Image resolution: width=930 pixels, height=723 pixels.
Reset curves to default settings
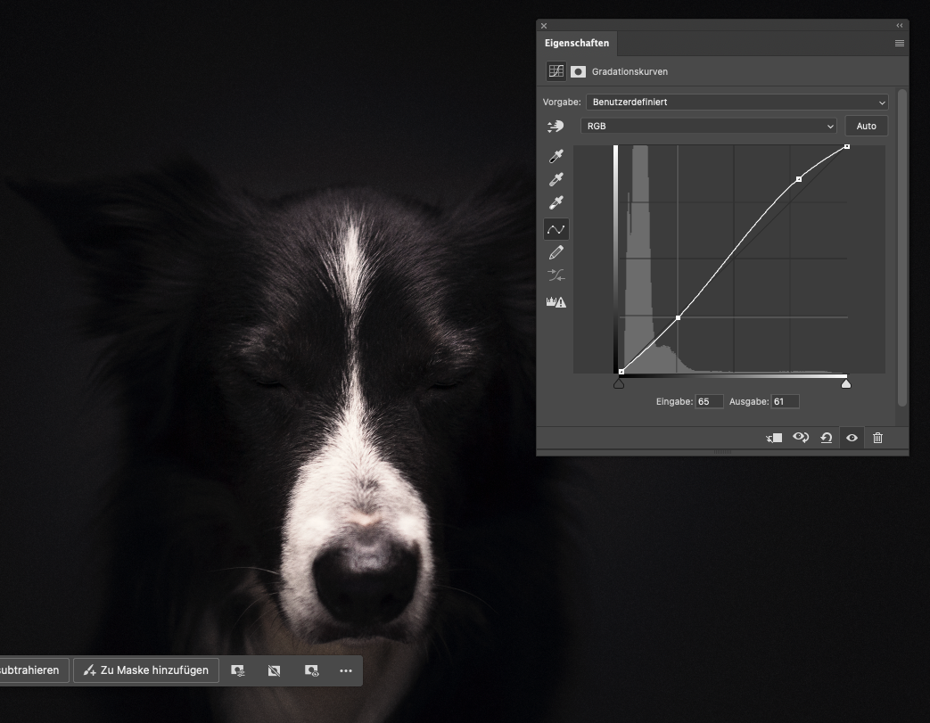(827, 438)
